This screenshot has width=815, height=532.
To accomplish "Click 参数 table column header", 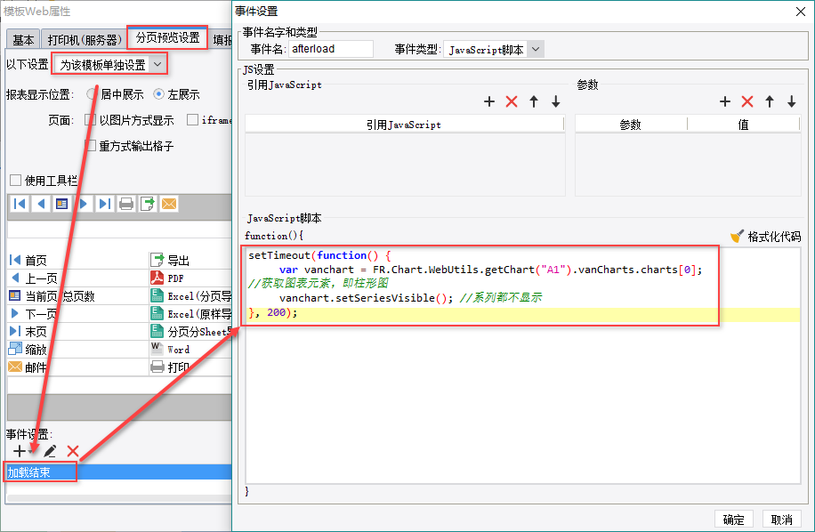I will tap(631, 125).
